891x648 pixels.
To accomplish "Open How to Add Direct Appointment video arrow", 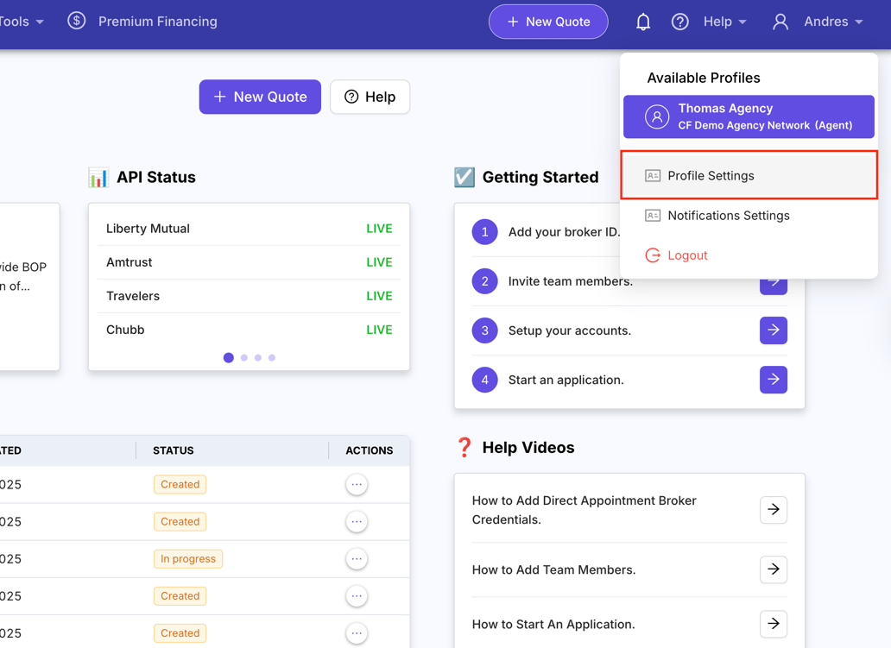I will pyautogui.click(x=773, y=509).
